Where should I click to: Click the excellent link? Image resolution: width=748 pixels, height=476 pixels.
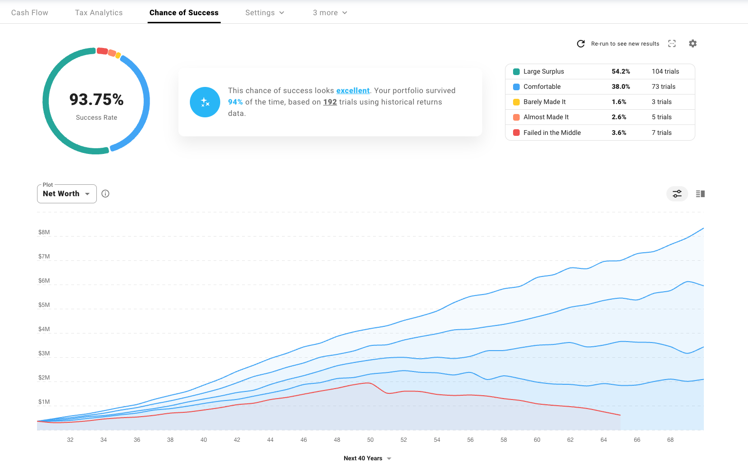pyautogui.click(x=353, y=91)
